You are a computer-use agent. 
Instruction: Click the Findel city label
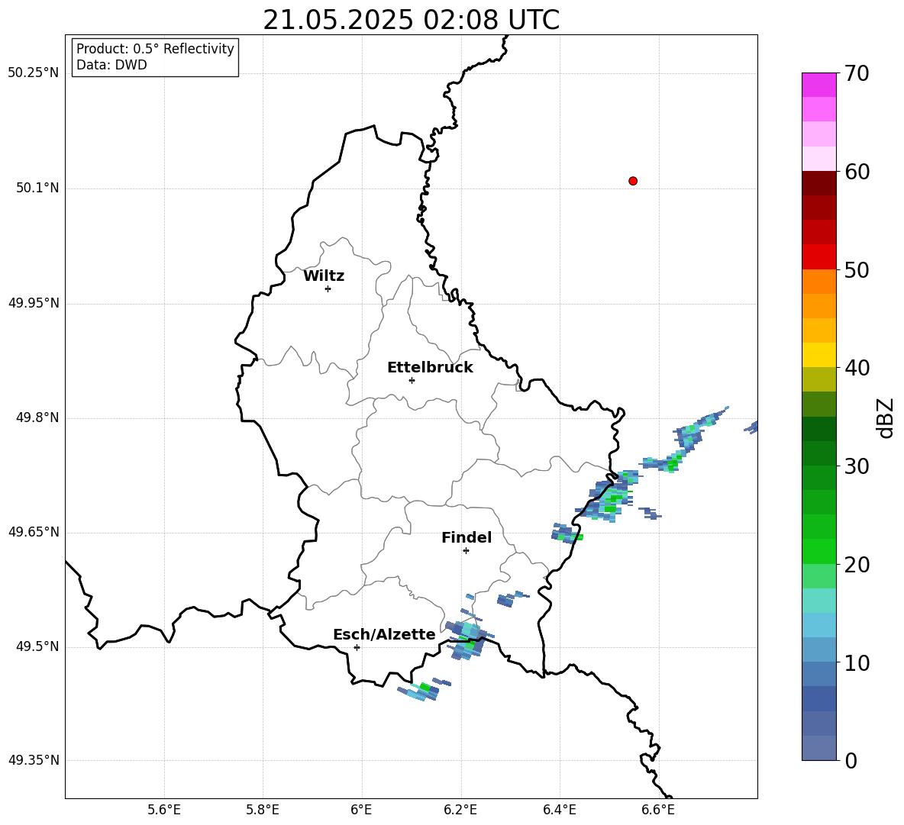467,537
